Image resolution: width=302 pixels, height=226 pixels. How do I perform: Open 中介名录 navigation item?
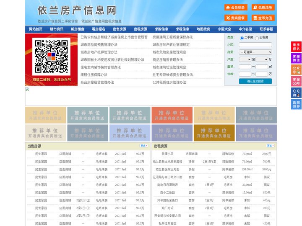245,29
